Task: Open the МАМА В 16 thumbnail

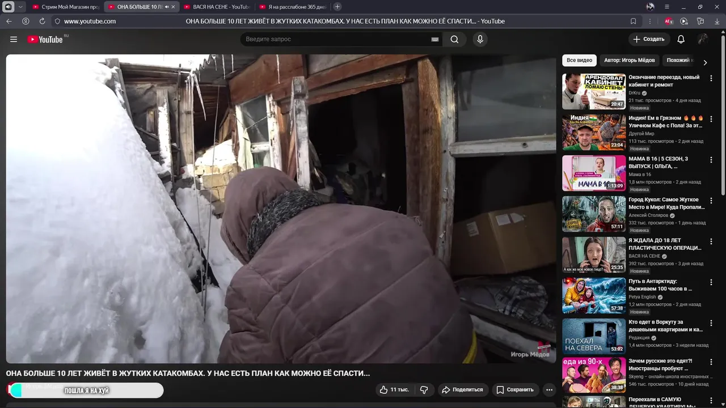Action: tap(594, 173)
